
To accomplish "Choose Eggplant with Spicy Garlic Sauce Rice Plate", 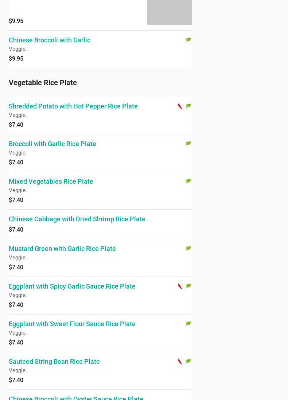I will (72, 286).
